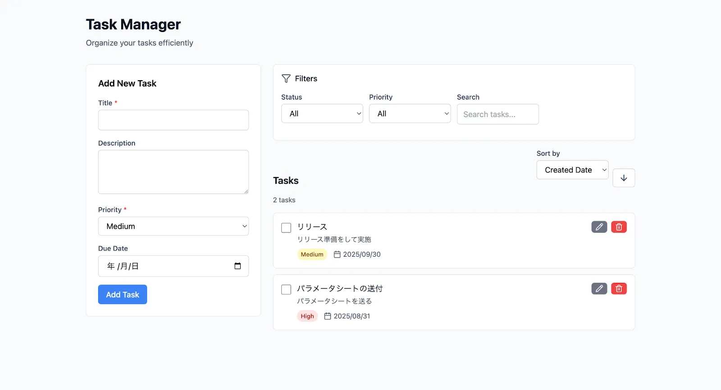Edit the リリース task with pencil icon

599,227
